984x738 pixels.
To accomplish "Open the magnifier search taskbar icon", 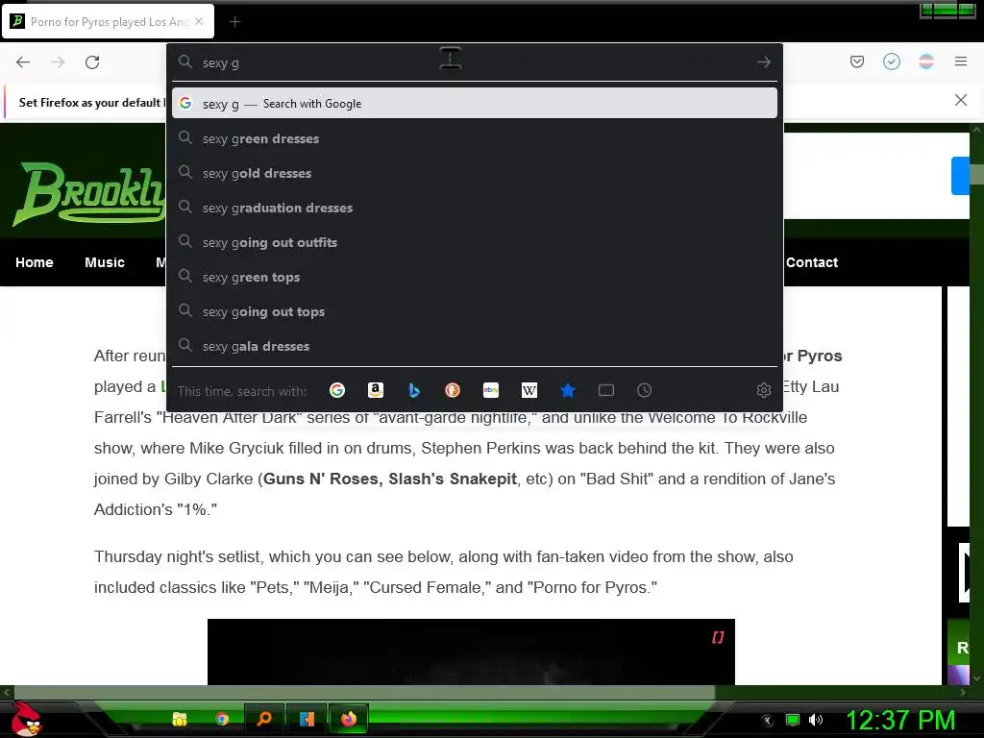I will click(x=264, y=719).
